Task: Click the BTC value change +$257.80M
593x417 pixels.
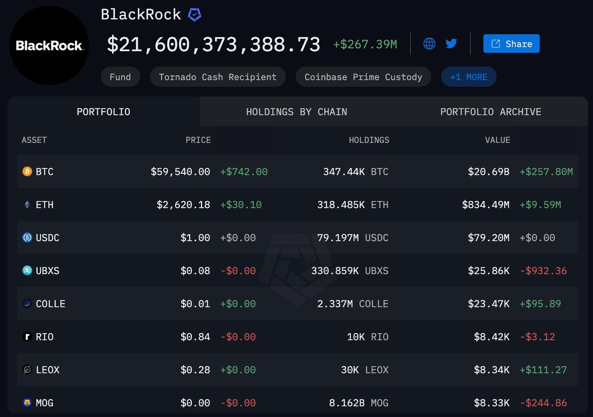Action: tap(546, 172)
